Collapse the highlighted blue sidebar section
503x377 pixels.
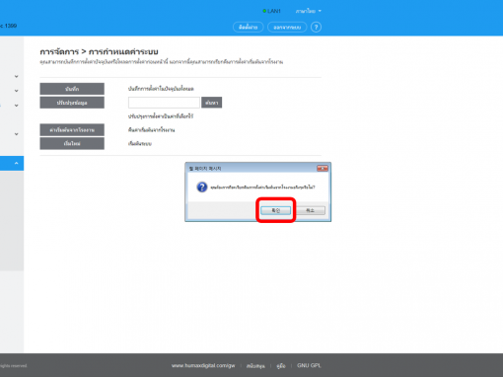click(x=17, y=163)
